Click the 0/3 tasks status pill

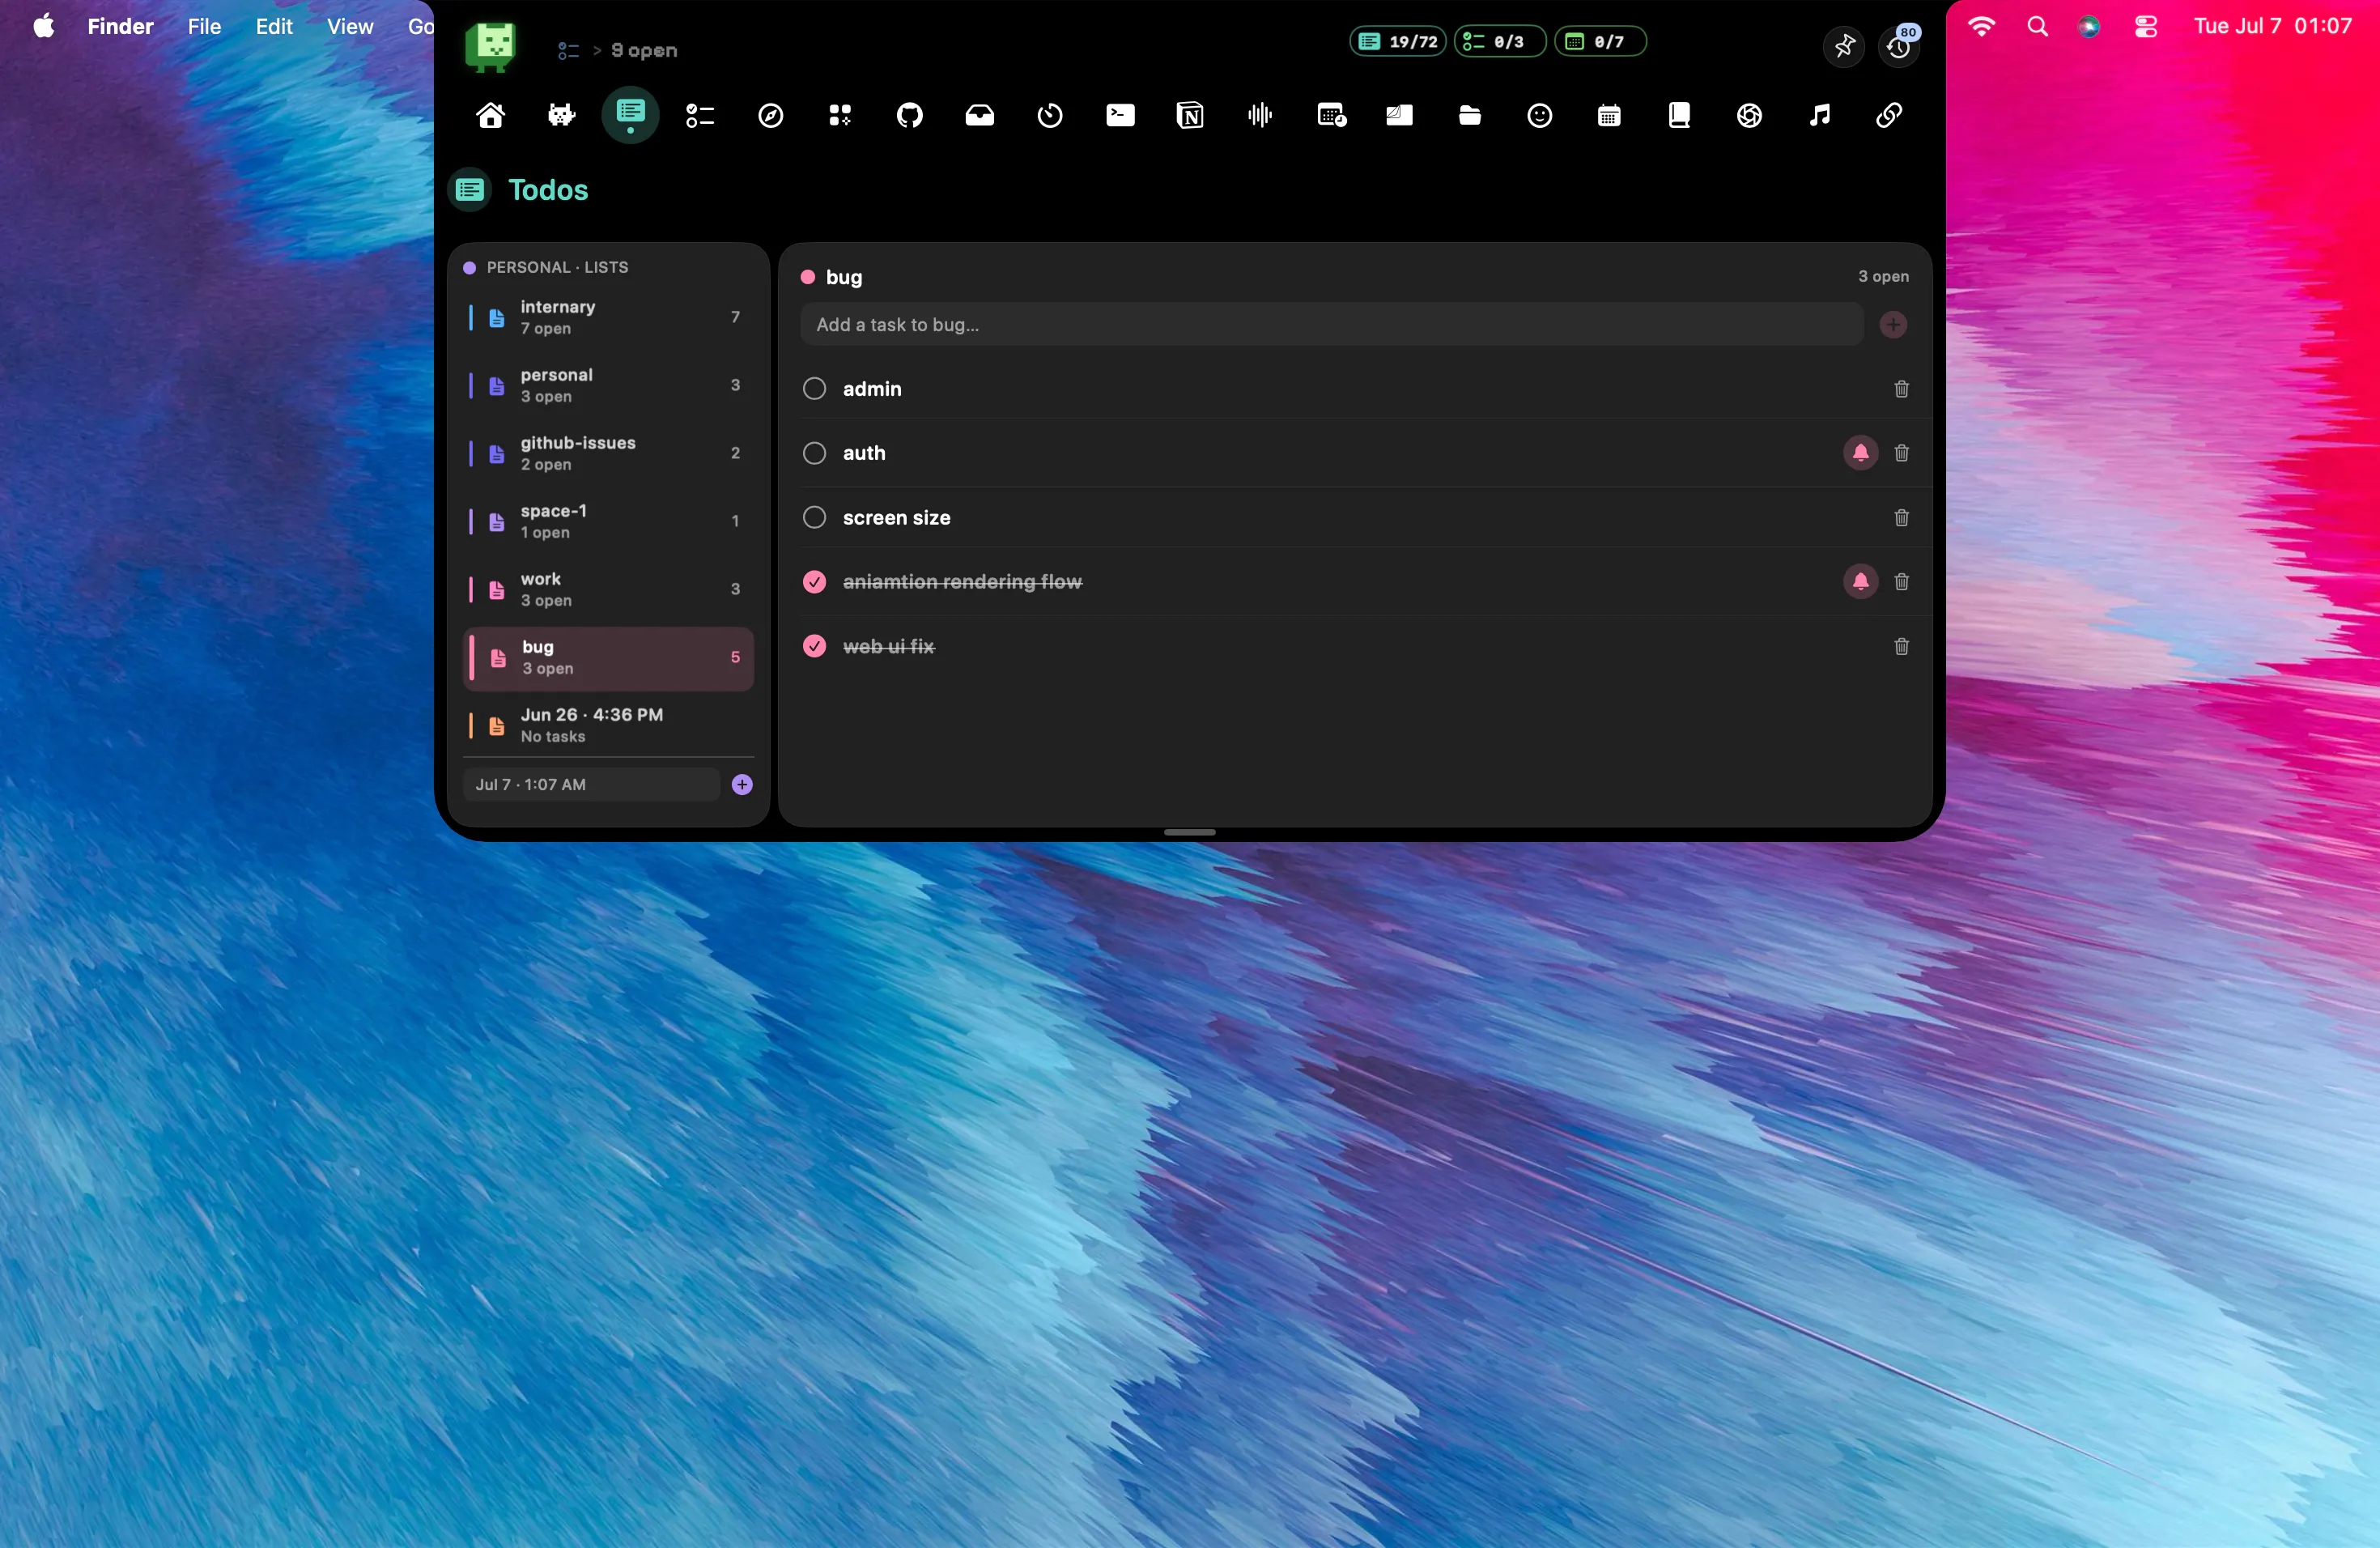(1499, 41)
